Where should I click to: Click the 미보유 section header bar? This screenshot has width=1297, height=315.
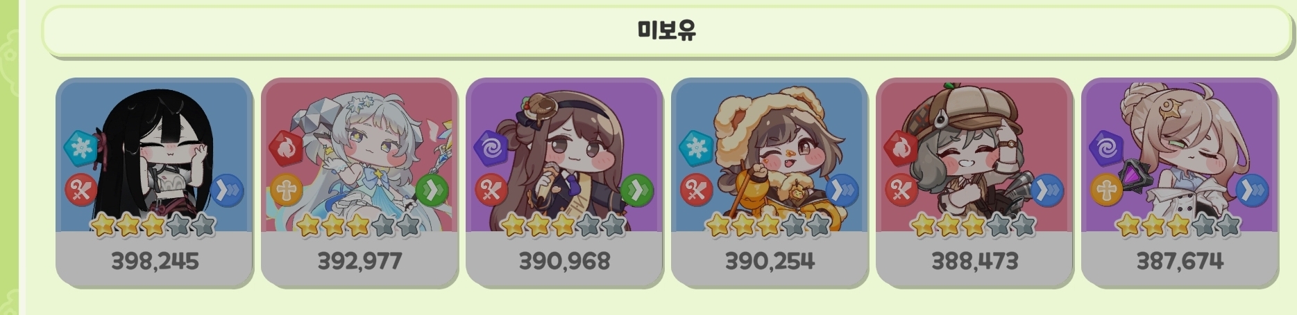(x=666, y=30)
